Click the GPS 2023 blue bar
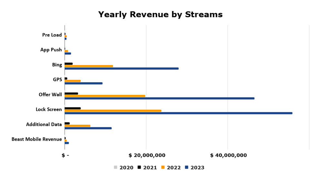 (84, 83)
